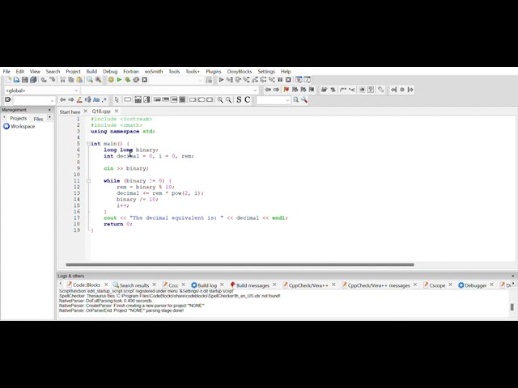Click the Open file icon
The height and width of the screenshot is (388, 518).
[x=16, y=80]
